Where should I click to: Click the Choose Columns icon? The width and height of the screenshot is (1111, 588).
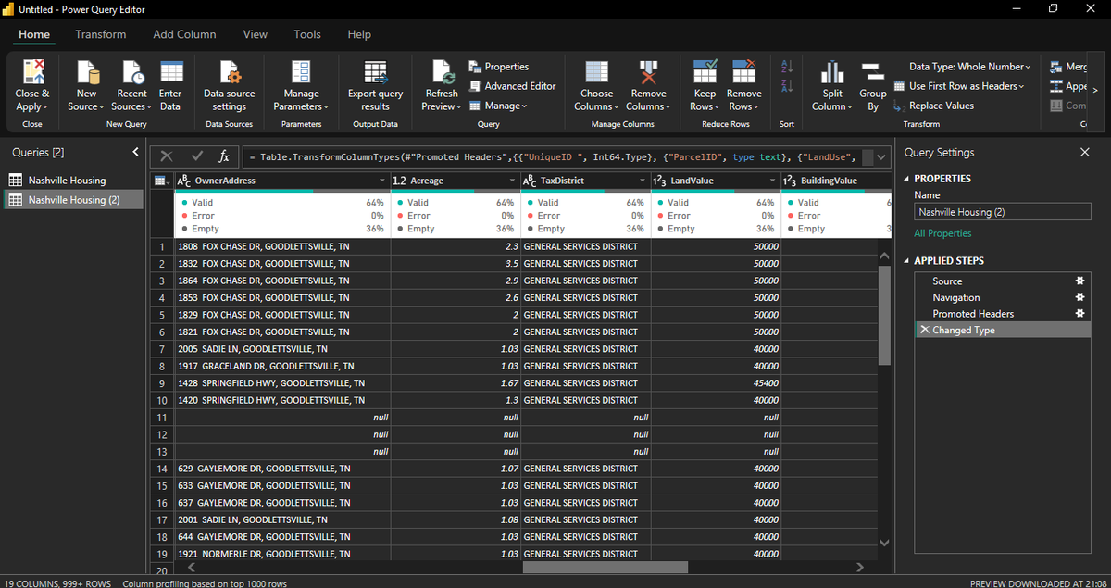[x=596, y=71]
